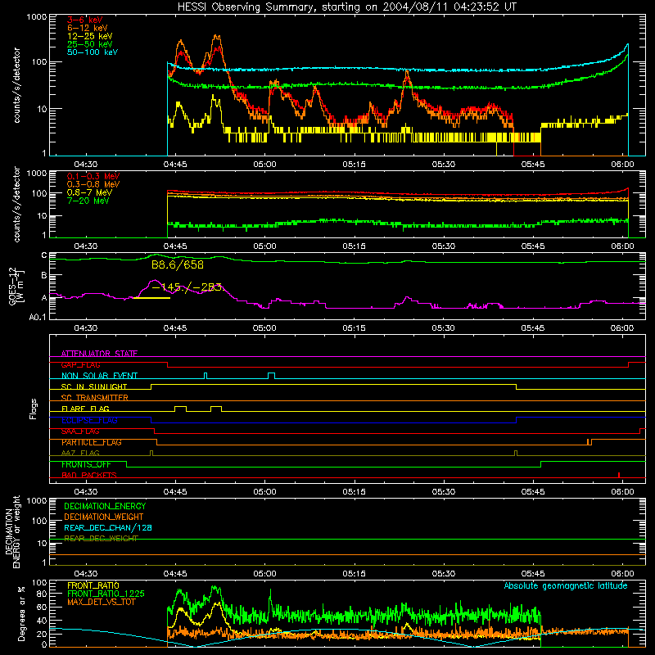Select the 'SC_TRANSMITTER' flag label
655x655 pixels.
point(95,398)
